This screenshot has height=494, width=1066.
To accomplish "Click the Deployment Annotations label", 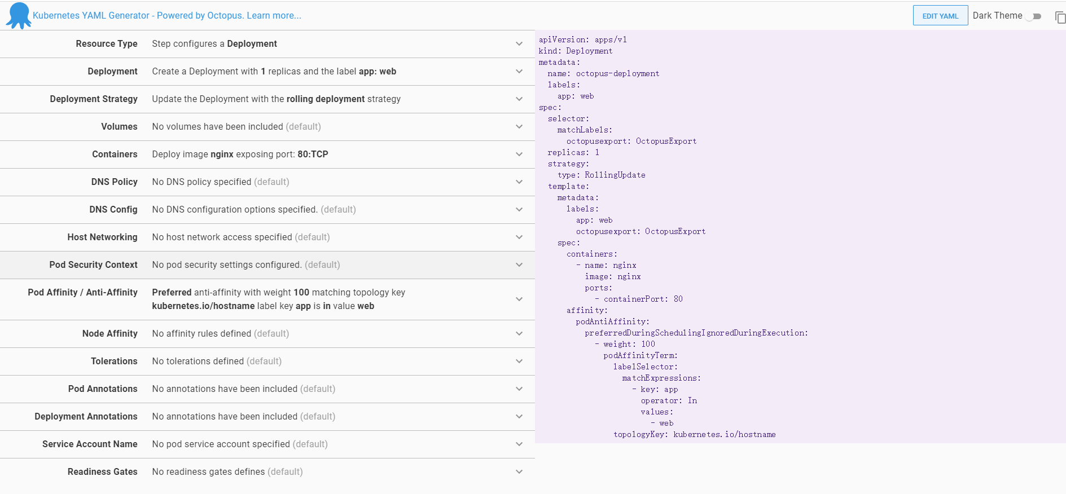I will point(86,417).
